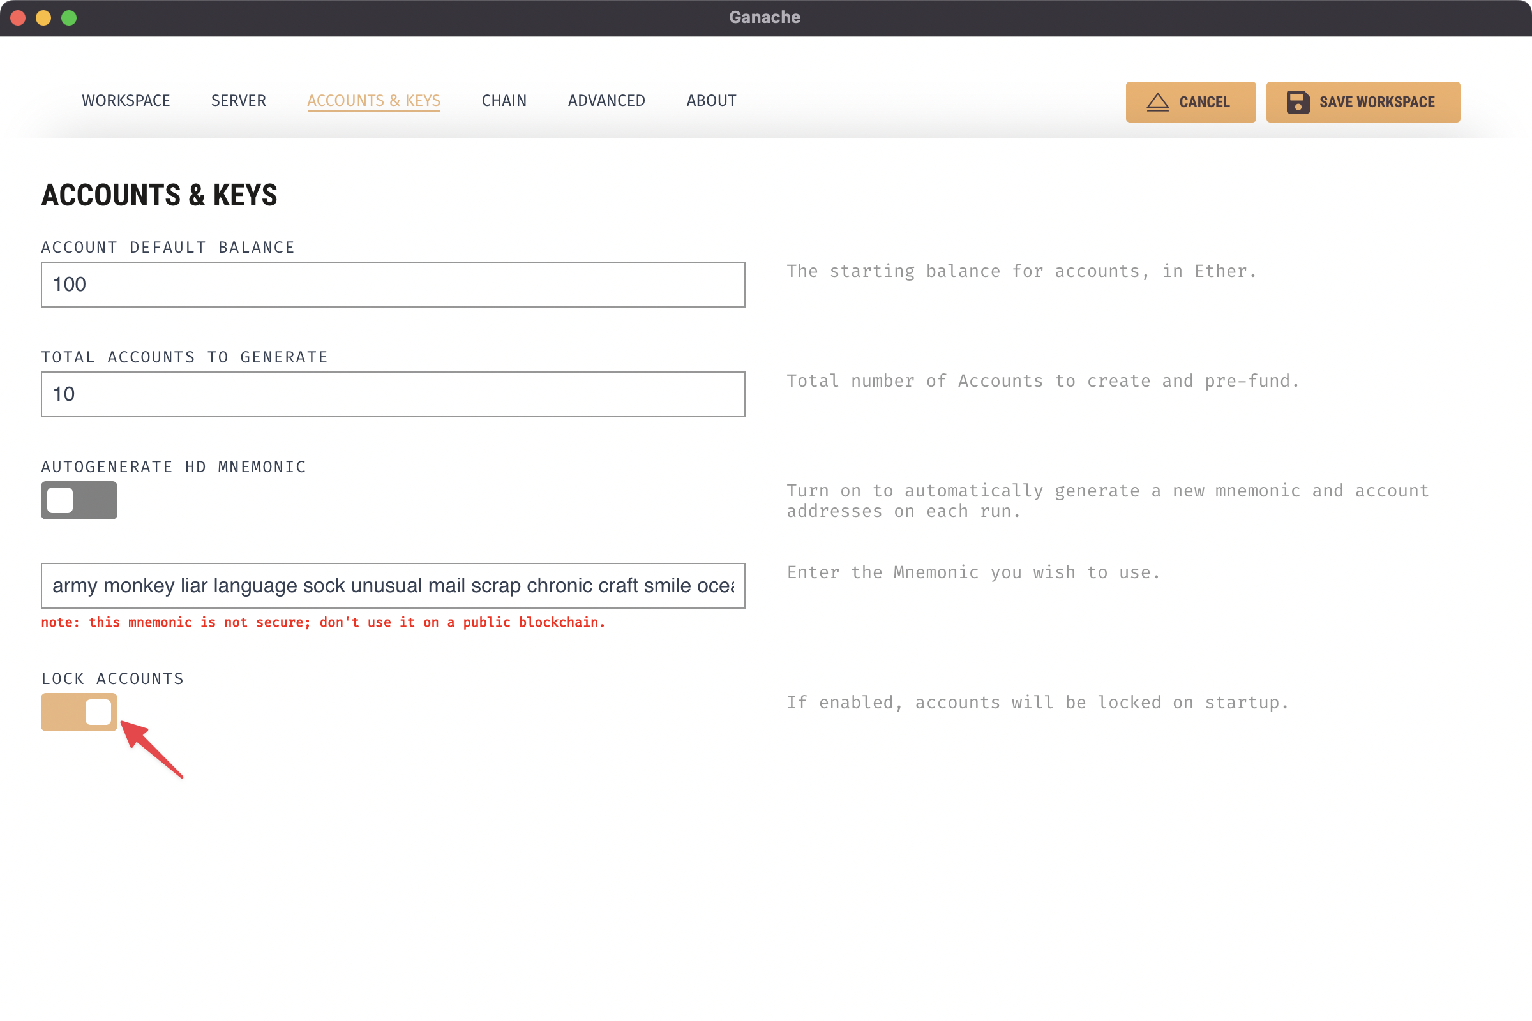Open the Advanced settings tab
Image resolution: width=1532 pixels, height=1021 pixels.
click(x=606, y=101)
